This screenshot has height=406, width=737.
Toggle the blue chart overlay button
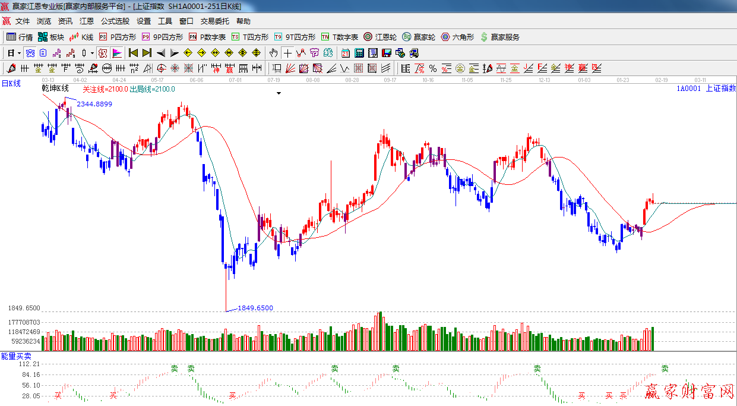[30, 53]
